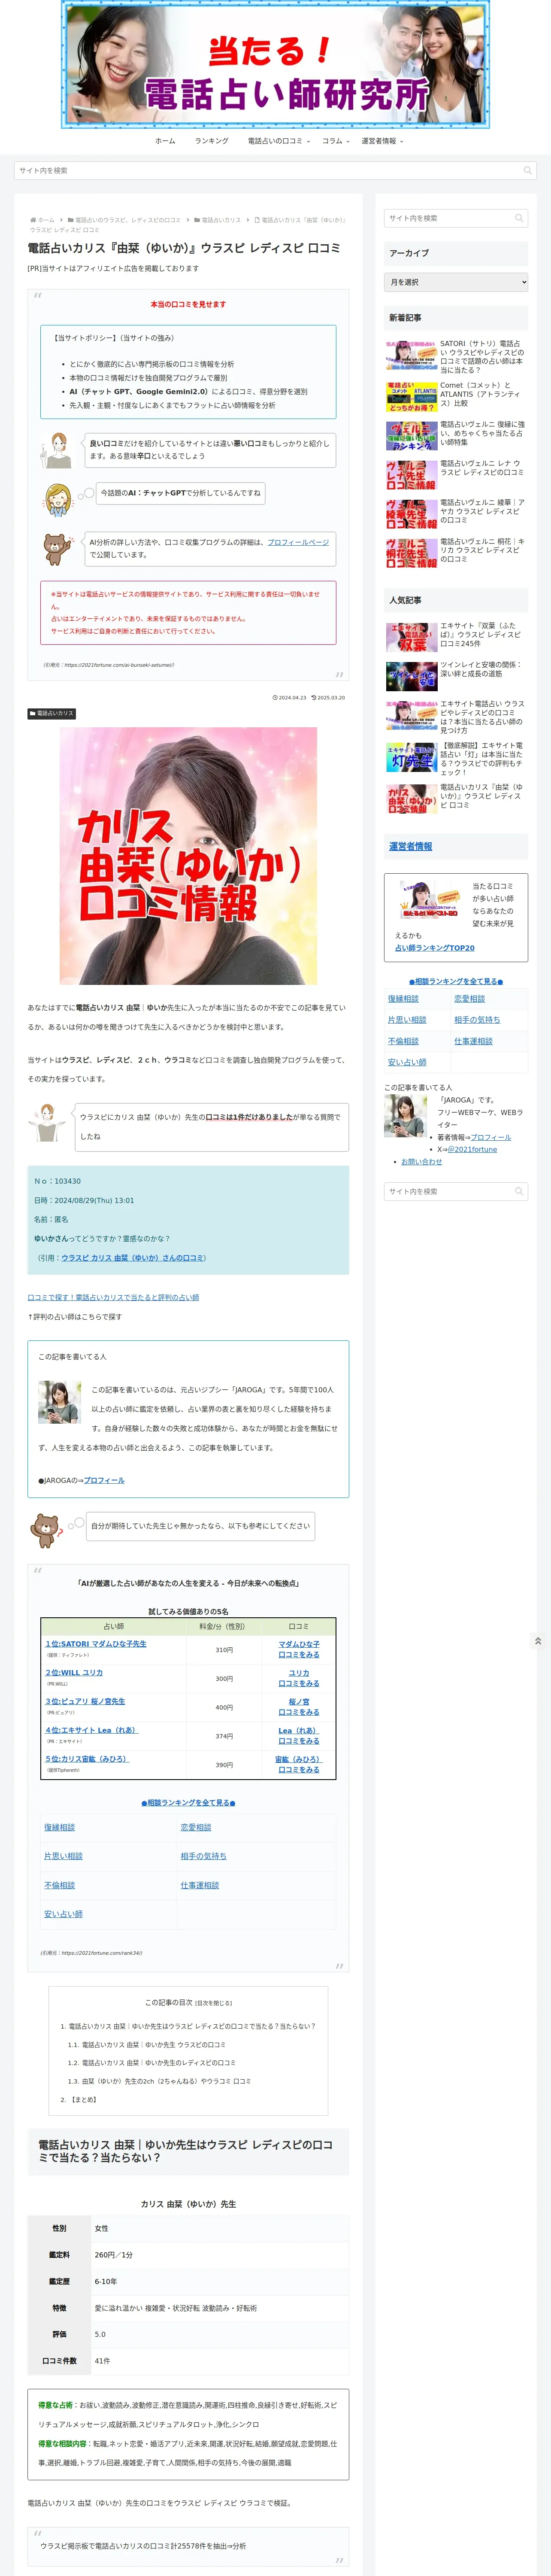Open popular article エキサイト電話占い「灯」徹底解説

456,758
